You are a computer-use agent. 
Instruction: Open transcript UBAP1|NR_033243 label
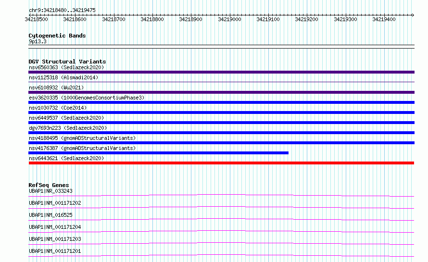[x=50, y=191]
